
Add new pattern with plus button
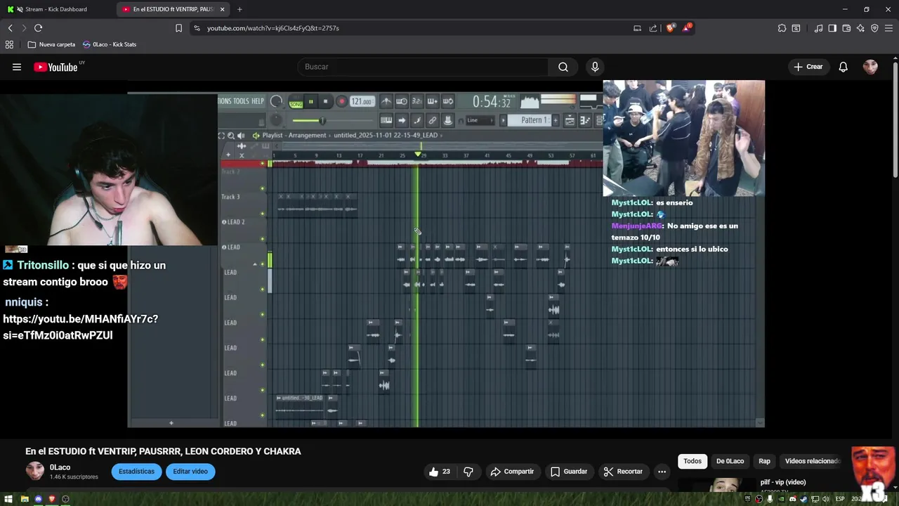pos(556,120)
